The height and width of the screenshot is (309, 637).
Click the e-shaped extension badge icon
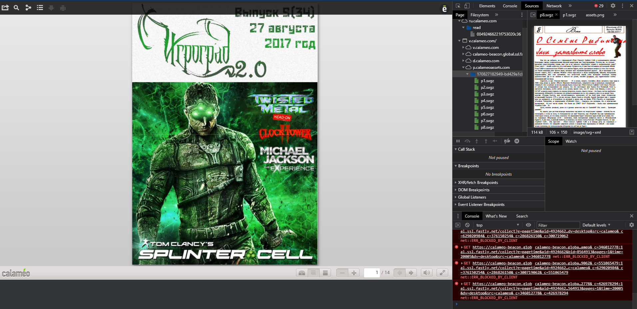tap(445, 9)
